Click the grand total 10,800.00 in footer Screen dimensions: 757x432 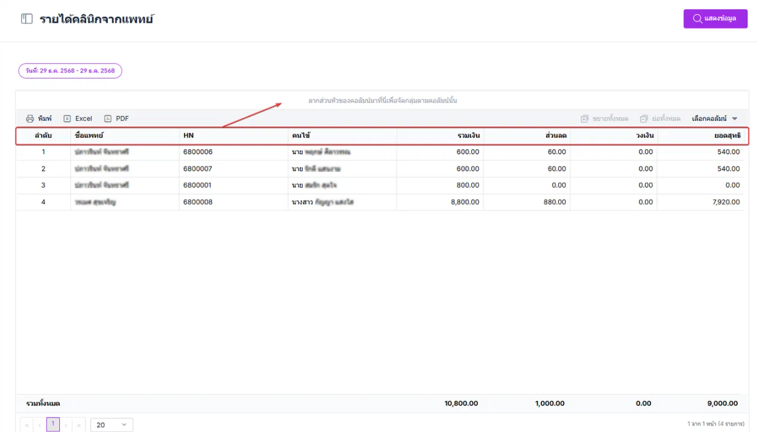click(x=461, y=403)
